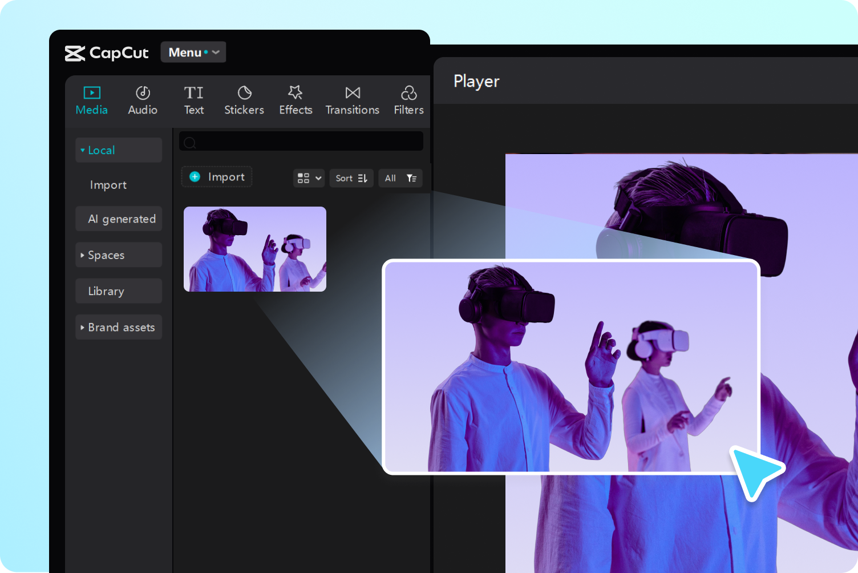Select the VR headset media thumbnail

pyautogui.click(x=254, y=249)
